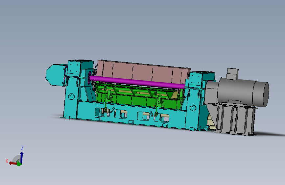Select the cyan hexagonal housing on the left end

[x=55, y=75]
